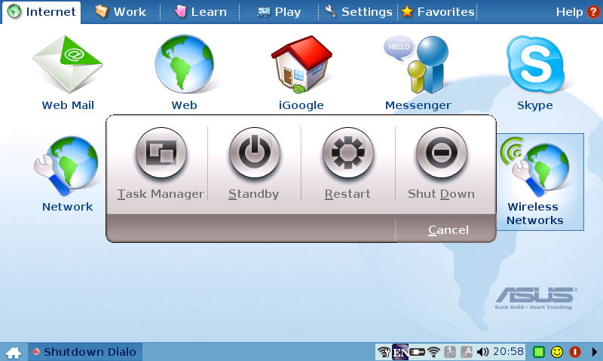The height and width of the screenshot is (361, 603).
Task: Click the 20:58 clock
Action: pyautogui.click(x=508, y=351)
